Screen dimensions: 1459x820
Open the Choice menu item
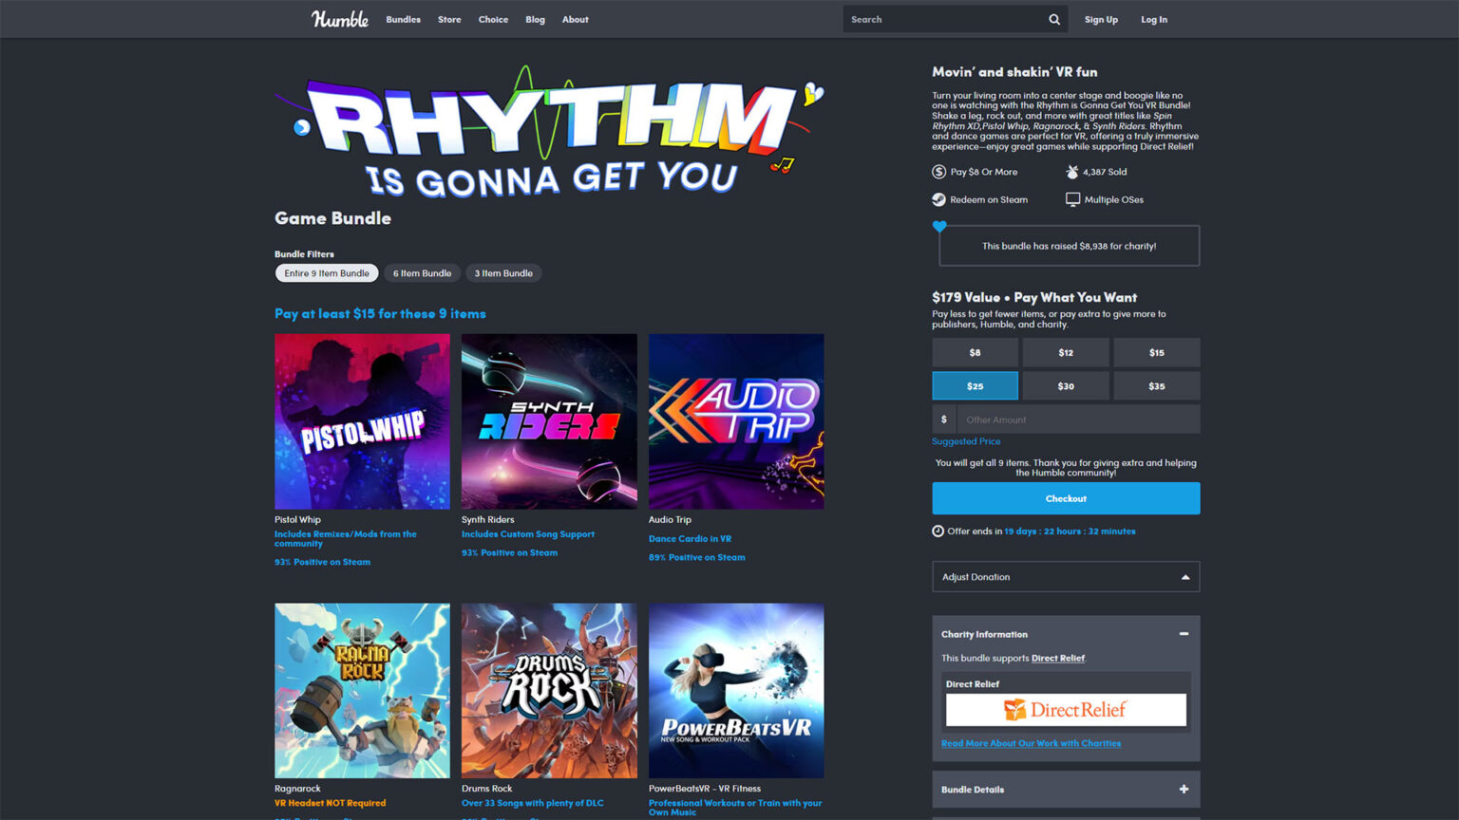tap(493, 19)
